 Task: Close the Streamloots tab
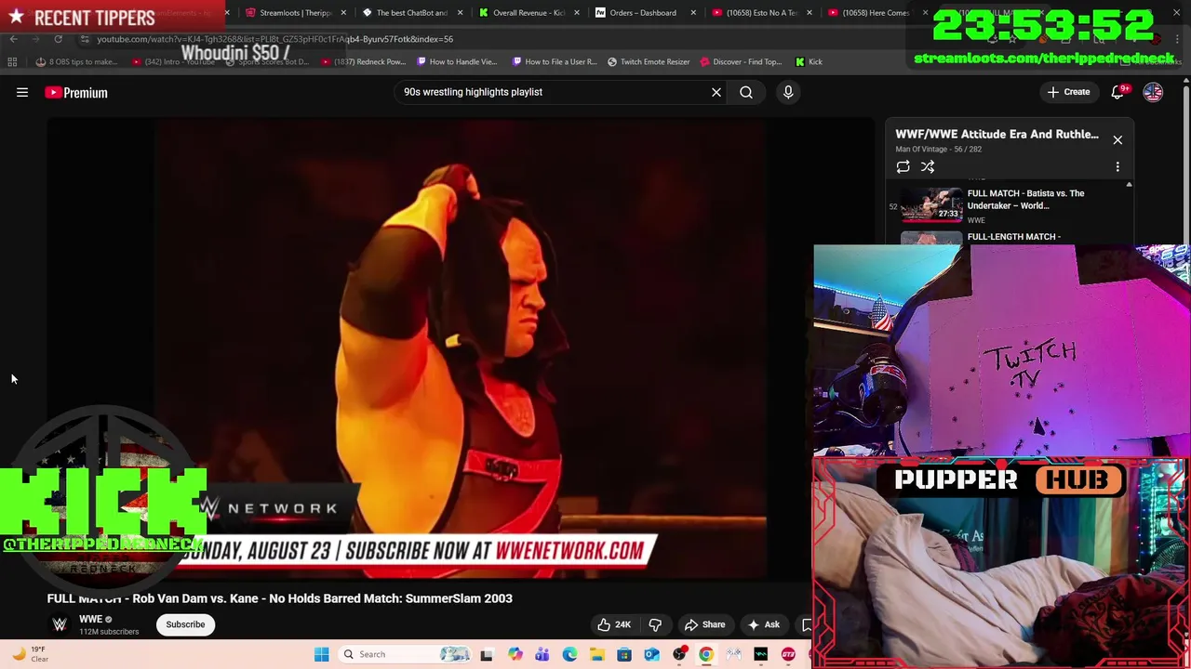(x=344, y=13)
